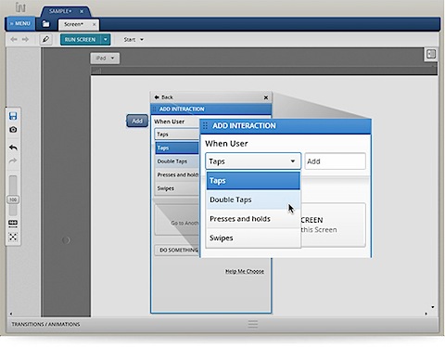Click the DO SOMETHING button
The image size is (445, 347).
tap(177, 250)
